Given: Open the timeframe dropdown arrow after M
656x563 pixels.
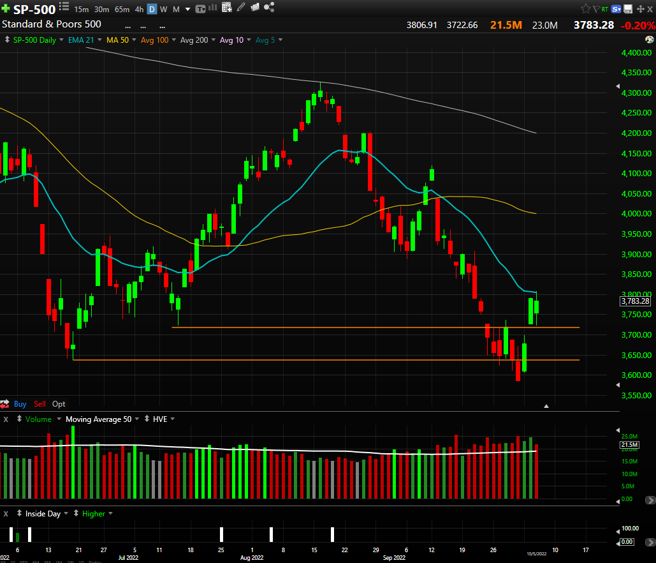Looking at the screenshot, I should 188,9.
